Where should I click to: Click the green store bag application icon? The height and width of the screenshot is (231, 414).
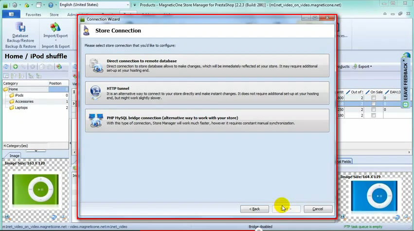(x=5, y=5)
